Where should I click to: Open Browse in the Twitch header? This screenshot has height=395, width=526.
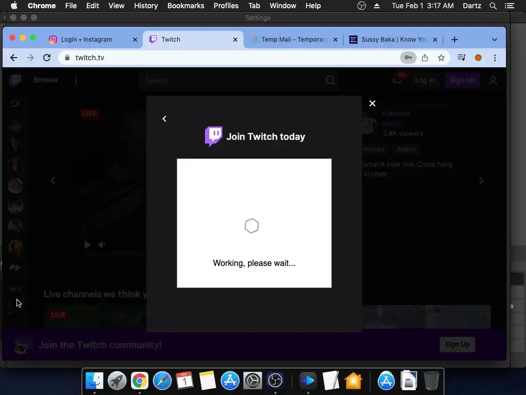46,80
